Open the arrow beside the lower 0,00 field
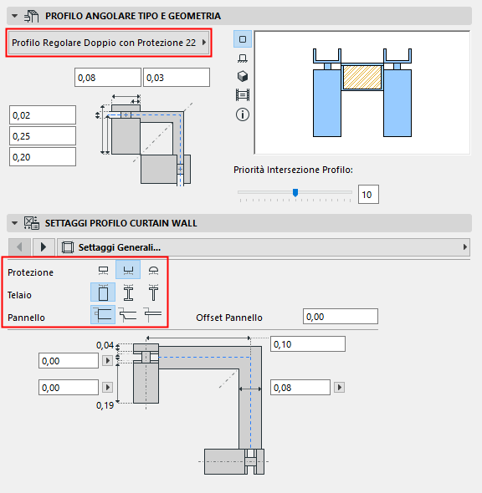 (107, 388)
